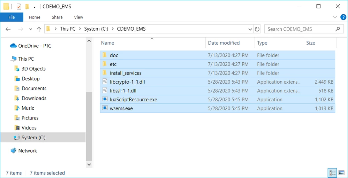Sort by the Type column header
Image resolution: width=348 pixels, height=178 pixels.
[x=262, y=43]
